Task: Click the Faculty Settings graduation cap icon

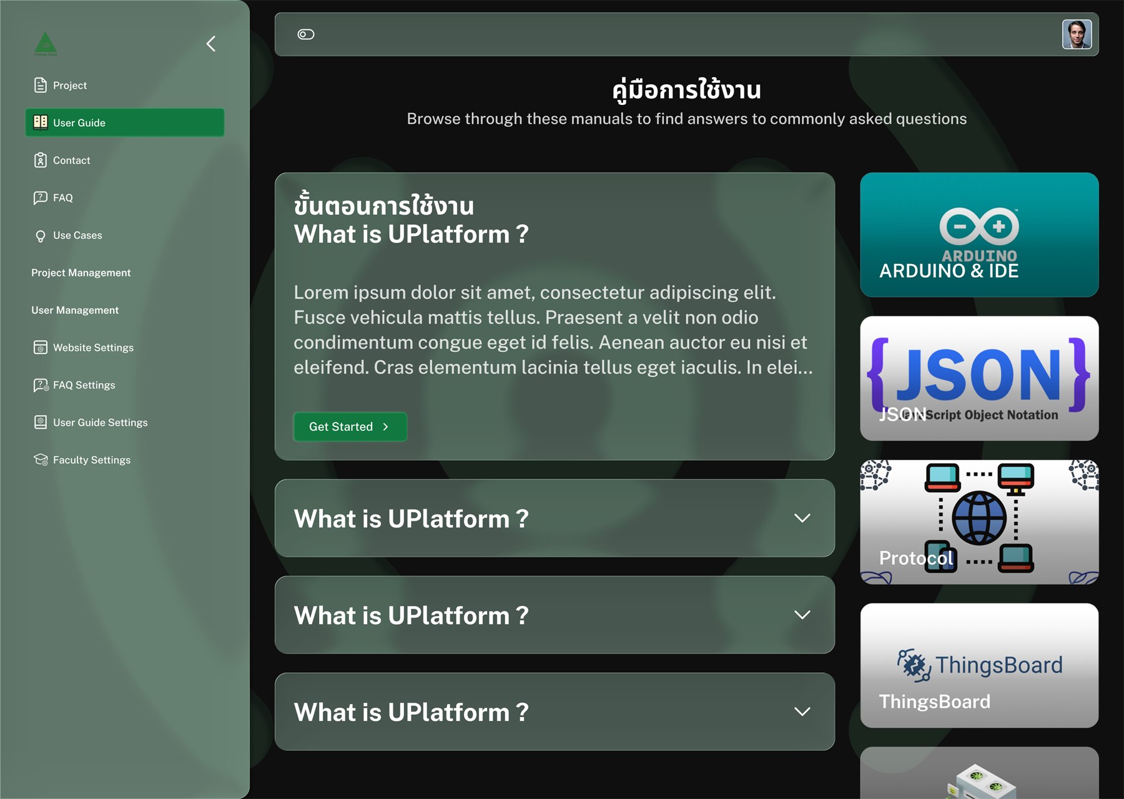Action: point(41,460)
